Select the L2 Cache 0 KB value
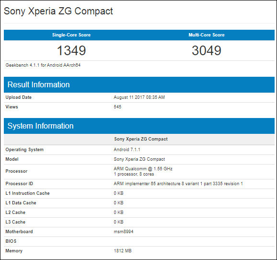The image size is (277, 260). click(x=118, y=212)
